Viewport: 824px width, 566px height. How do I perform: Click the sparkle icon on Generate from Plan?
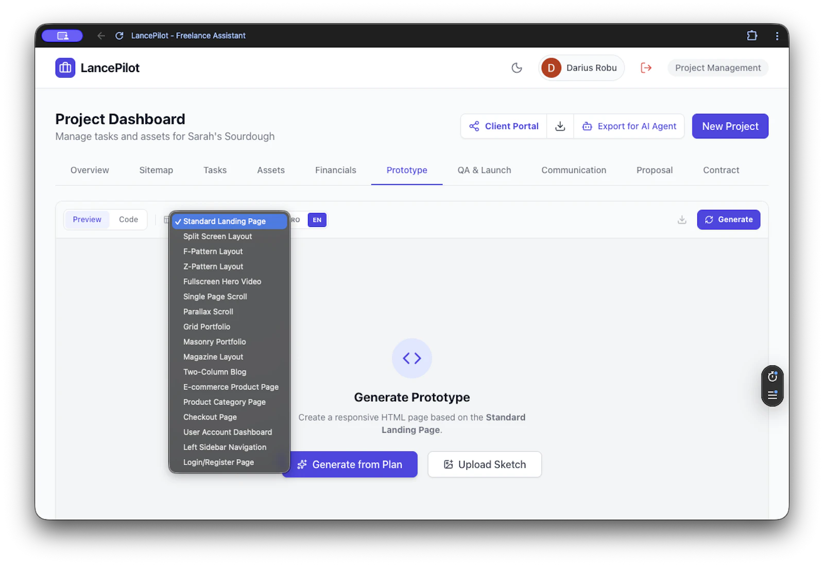(302, 465)
